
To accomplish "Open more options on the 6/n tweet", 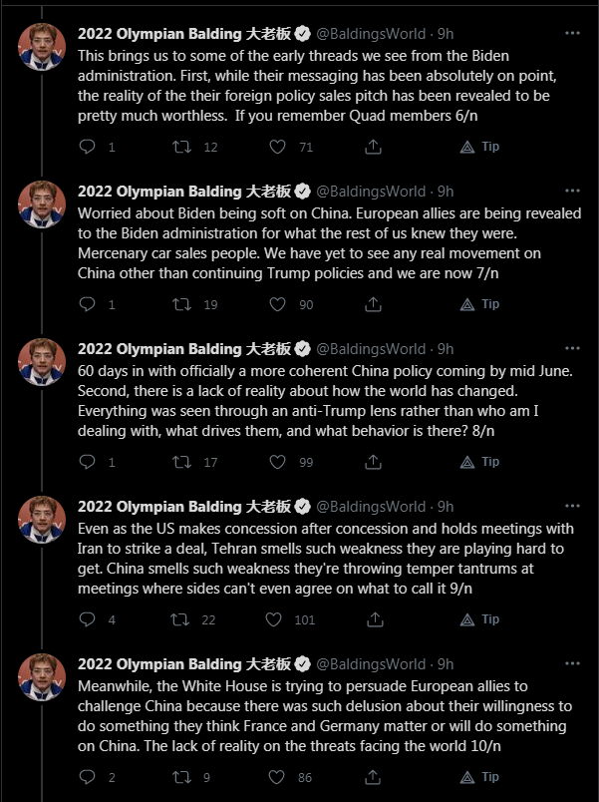I will (x=572, y=33).
